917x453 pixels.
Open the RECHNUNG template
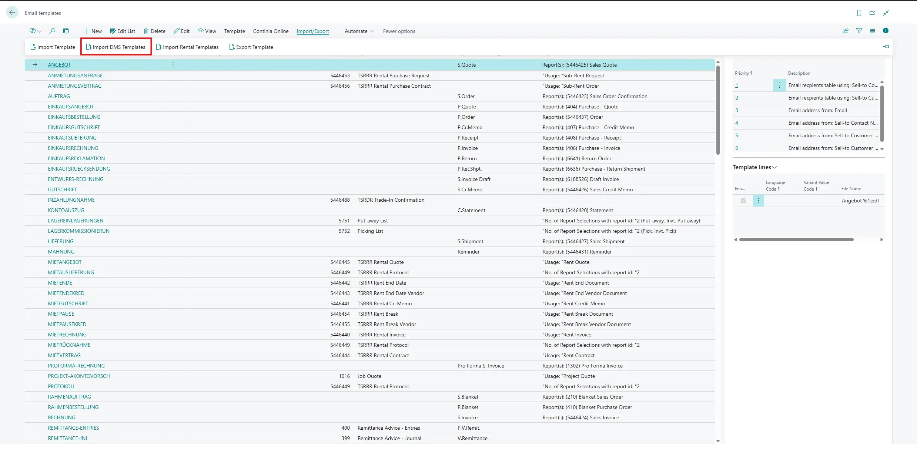[x=61, y=417]
